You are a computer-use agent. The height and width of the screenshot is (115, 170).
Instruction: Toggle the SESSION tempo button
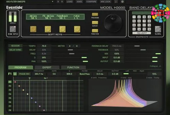15,46
